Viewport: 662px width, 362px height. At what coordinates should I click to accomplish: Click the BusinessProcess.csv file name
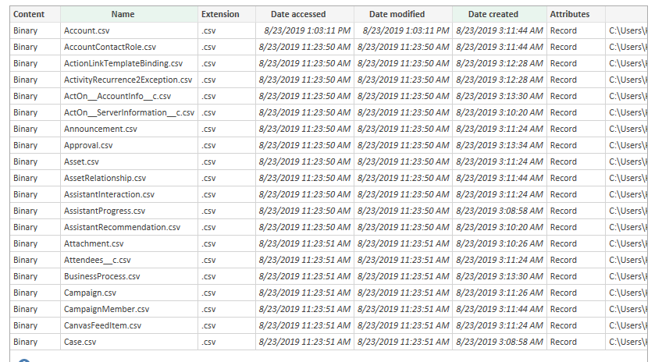coord(102,276)
